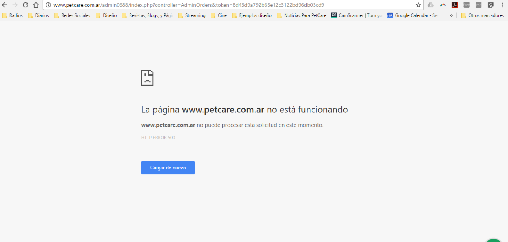Image resolution: width=508 pixels, height=242 pixels.
Task: Open the home page icon
Action: pos(36,5)
